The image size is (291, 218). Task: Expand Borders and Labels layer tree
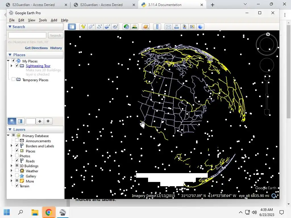[x=11, y=146]
